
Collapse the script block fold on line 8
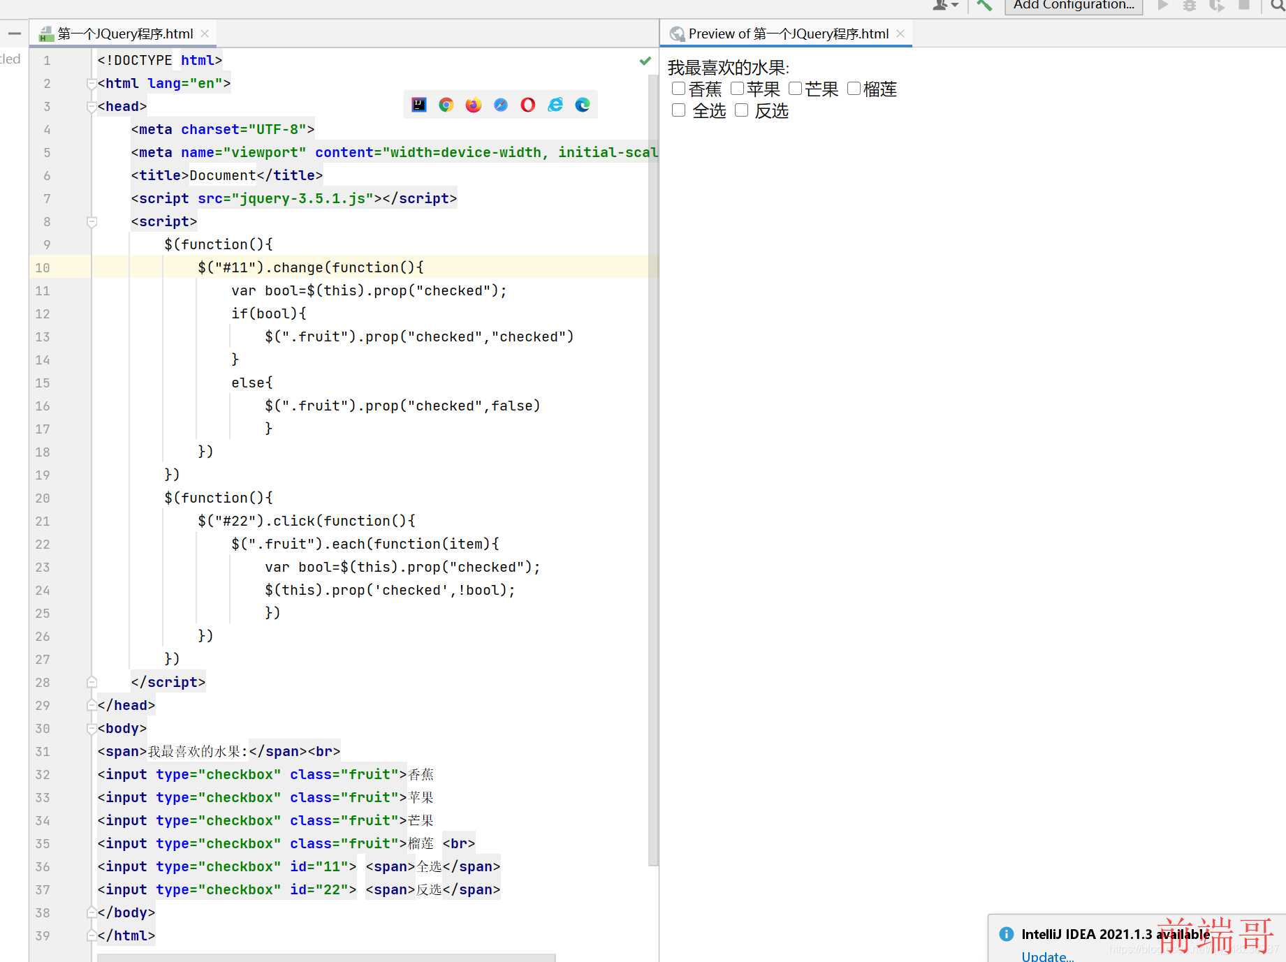click(x=92, y=222)
